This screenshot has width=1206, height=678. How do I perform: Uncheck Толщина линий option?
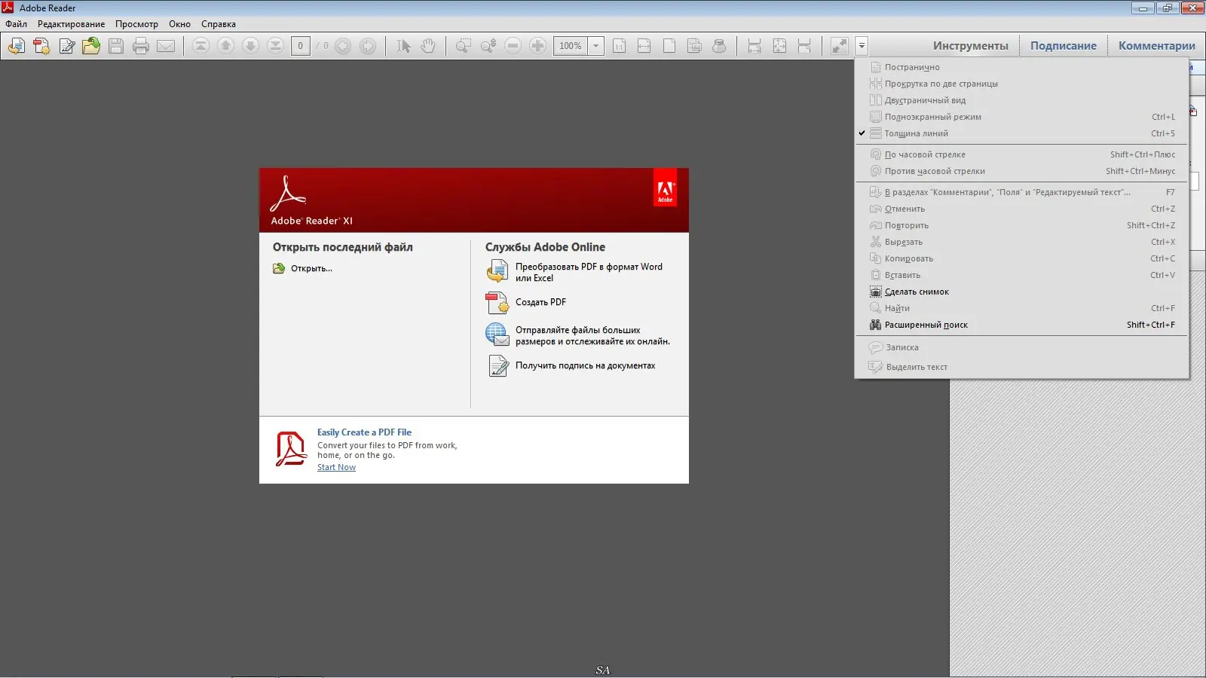(915, 133)
